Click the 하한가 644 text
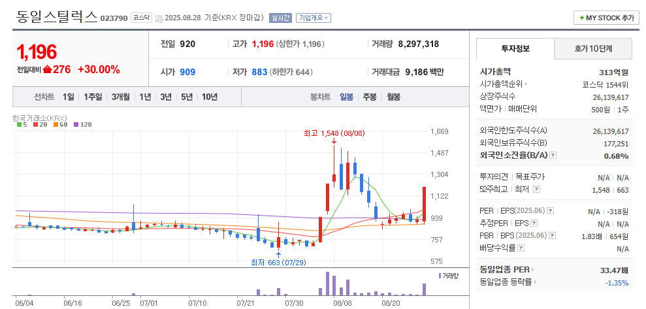 (291, 72)
